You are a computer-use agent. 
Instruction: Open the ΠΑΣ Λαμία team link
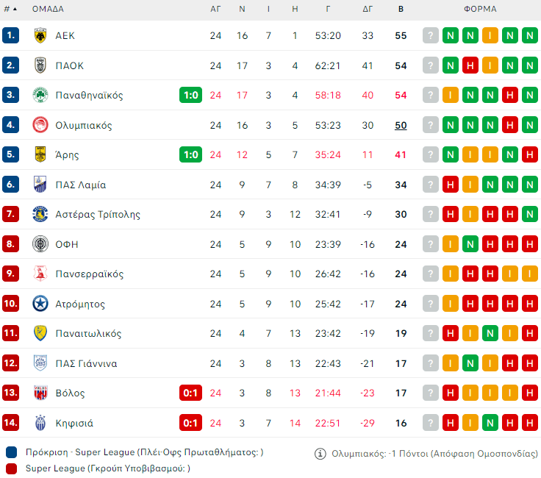pyautogui.click(x=81, y=185)
